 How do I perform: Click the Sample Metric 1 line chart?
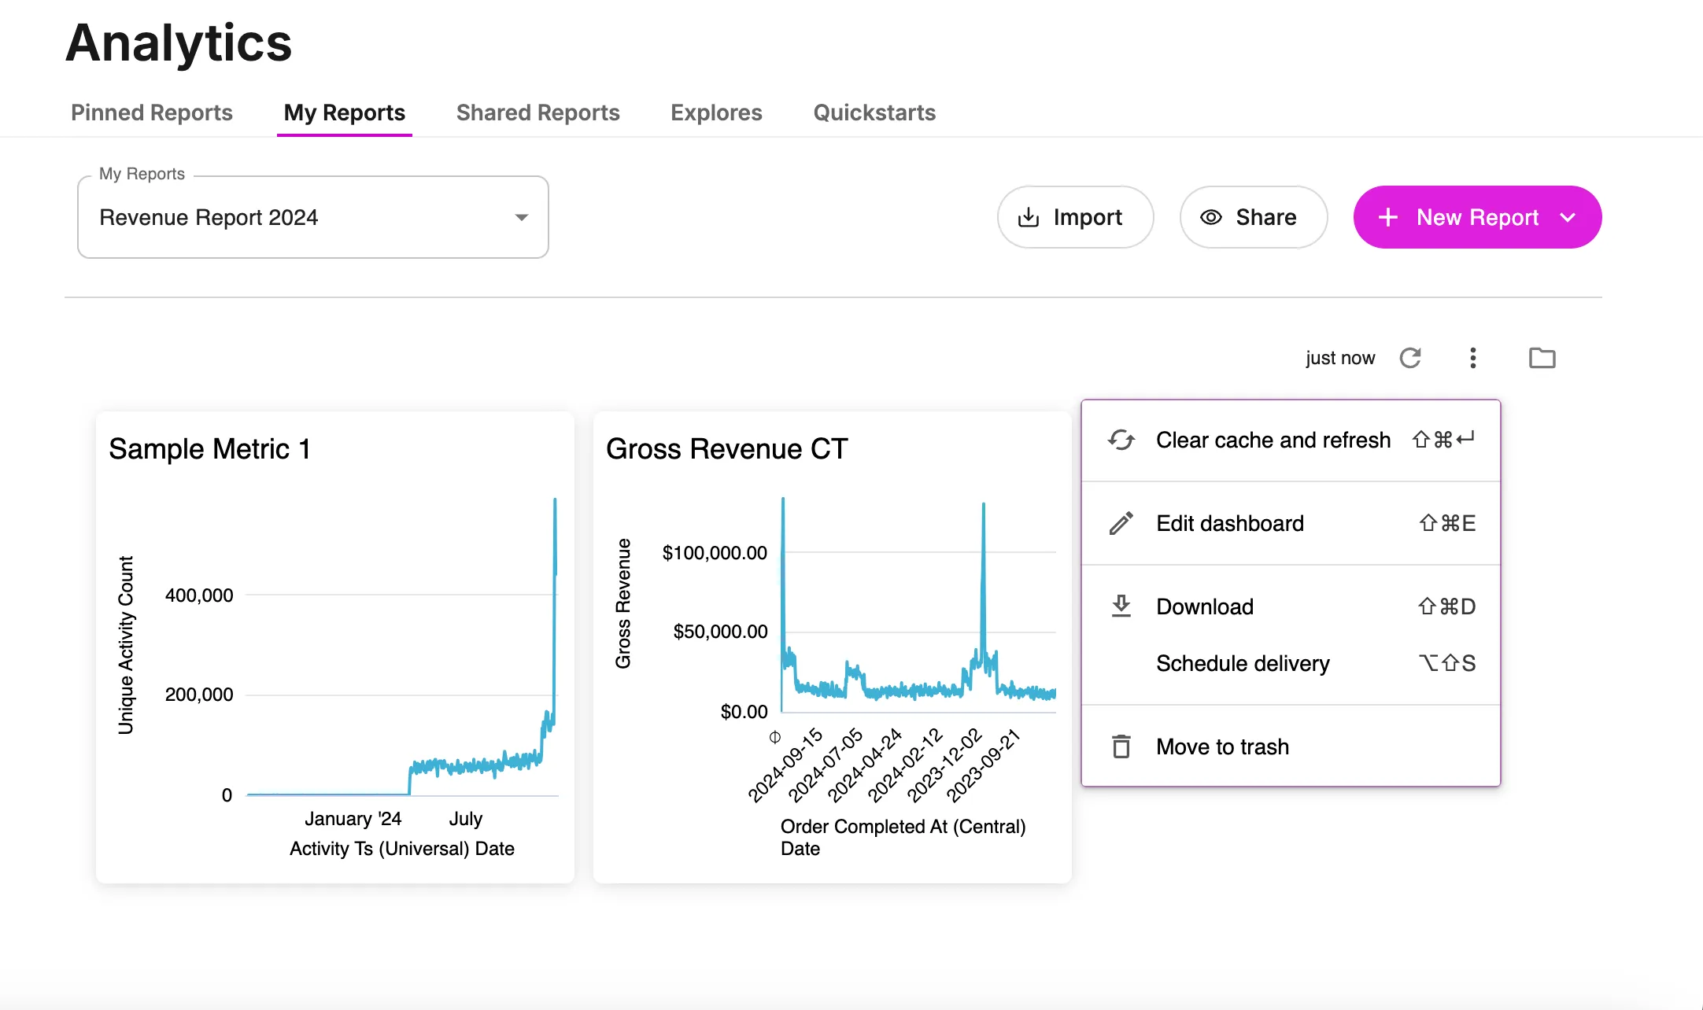click(x=402, y=647)
